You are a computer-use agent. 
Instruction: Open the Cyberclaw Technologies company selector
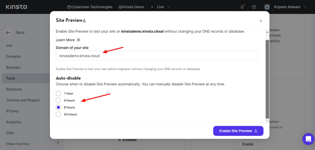[90, 7]
